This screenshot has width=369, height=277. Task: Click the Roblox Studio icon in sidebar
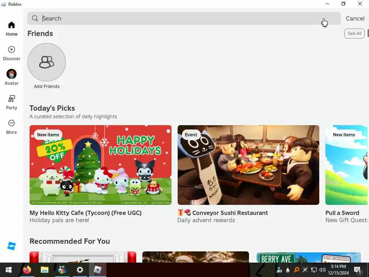click(x=12, y=246)
